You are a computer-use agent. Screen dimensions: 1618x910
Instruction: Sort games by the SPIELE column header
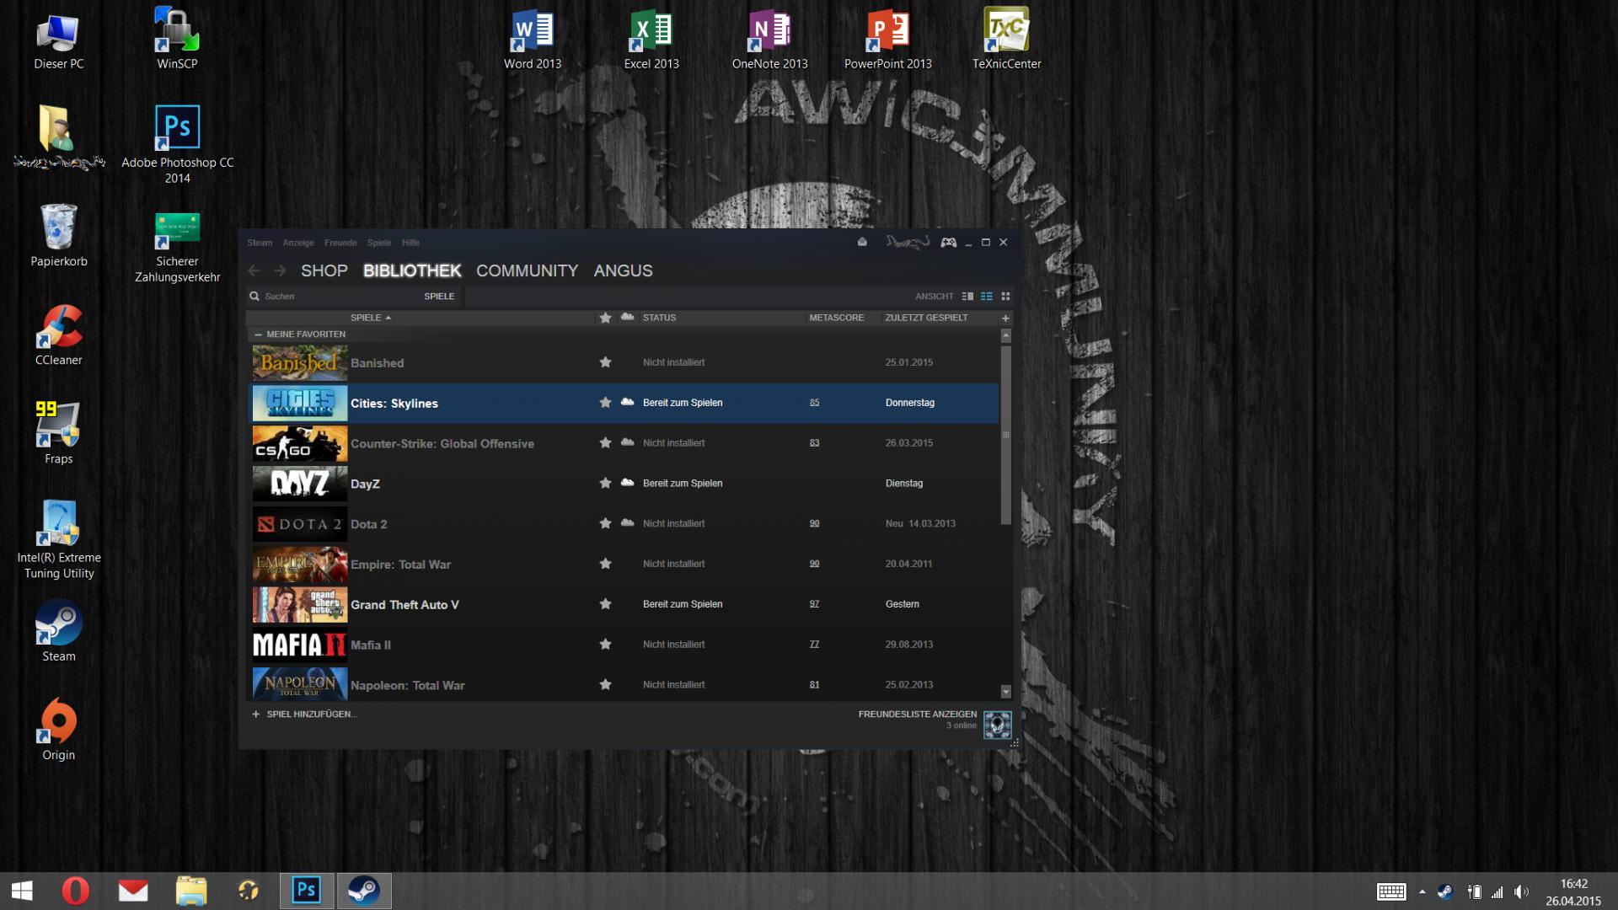pos(371,318)
